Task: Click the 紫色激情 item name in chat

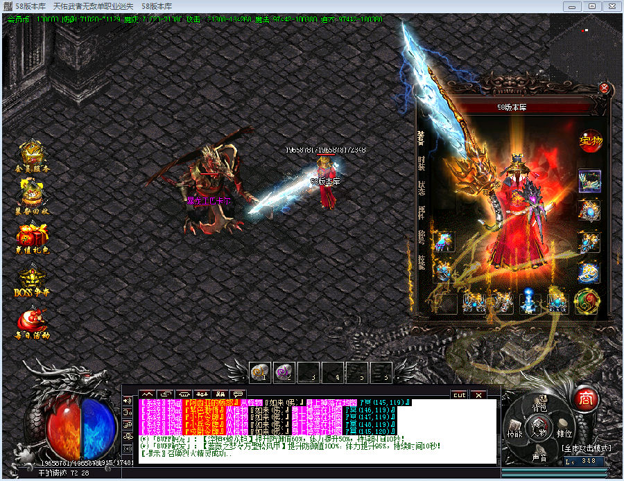Action: click(x=205, y=410)
